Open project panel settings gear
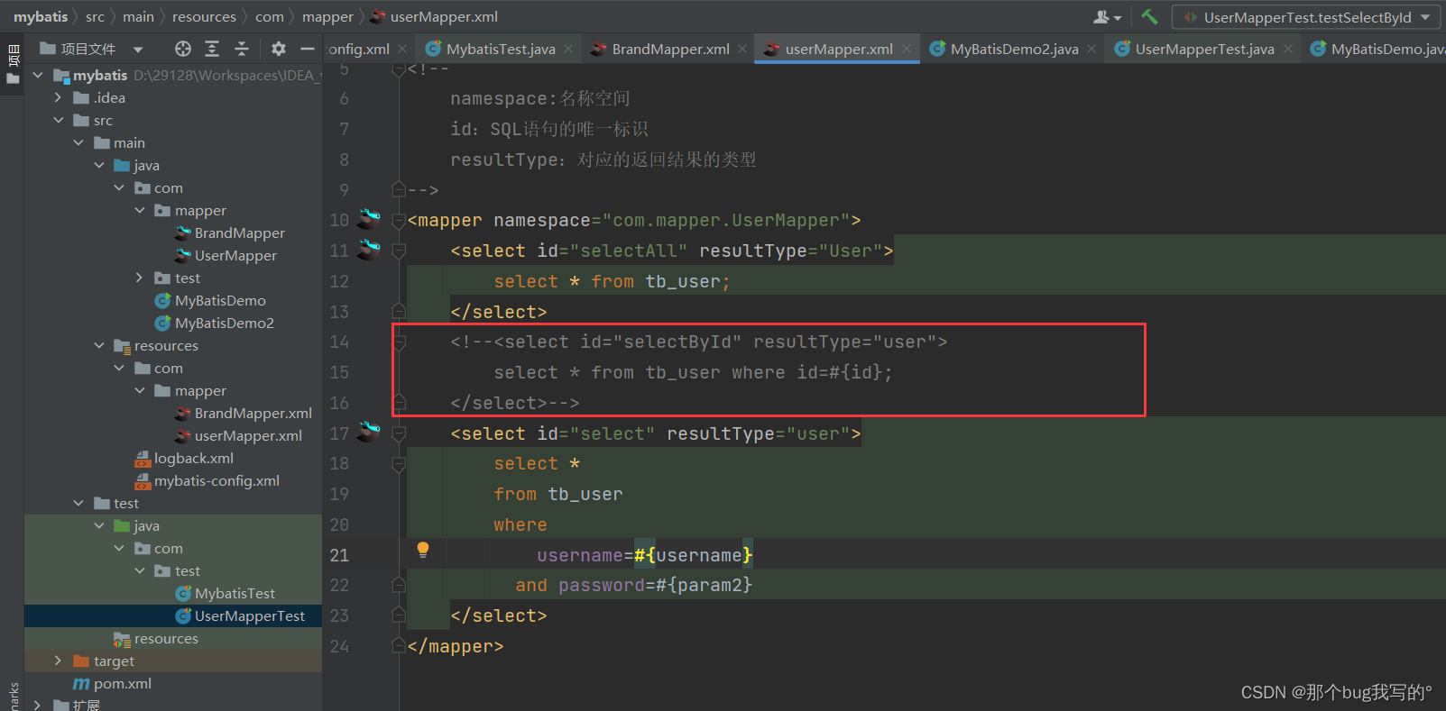Viewport: 1446px width, 711px height. tap(279, 49)
